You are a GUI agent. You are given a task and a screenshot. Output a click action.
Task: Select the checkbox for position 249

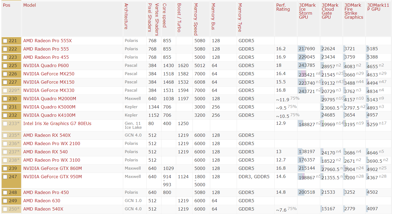[5, 201]
